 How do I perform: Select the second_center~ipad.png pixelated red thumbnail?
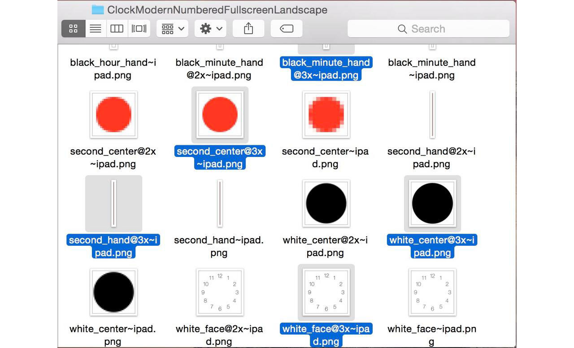[326, 114]
